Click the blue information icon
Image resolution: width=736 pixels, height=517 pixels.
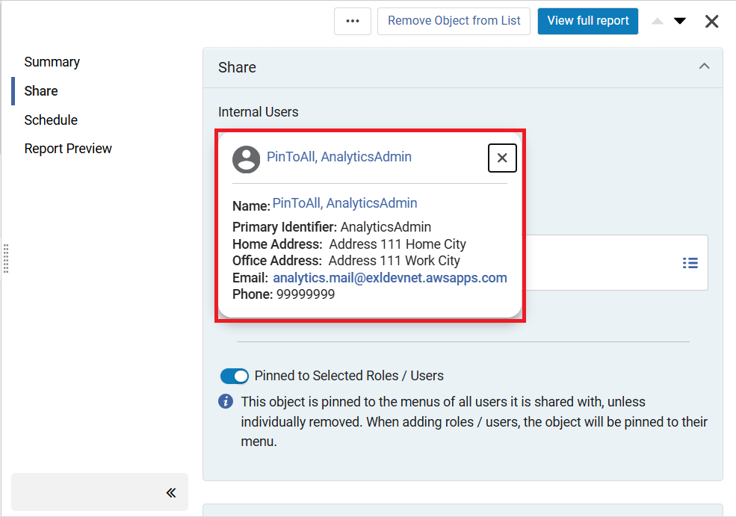226,402
